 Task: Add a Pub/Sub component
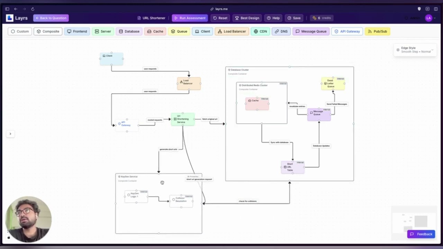377,31
